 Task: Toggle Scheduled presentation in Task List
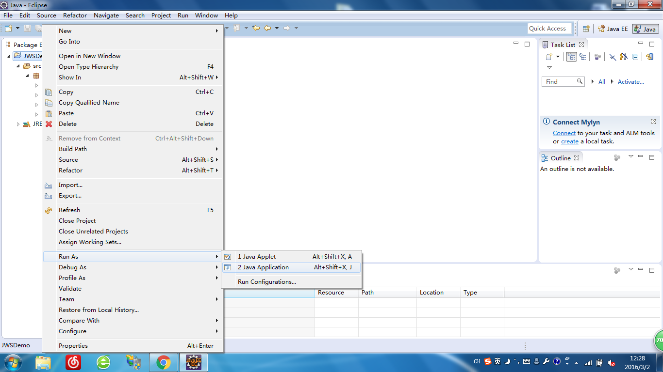pyautogui.click(x=582, y=57)
